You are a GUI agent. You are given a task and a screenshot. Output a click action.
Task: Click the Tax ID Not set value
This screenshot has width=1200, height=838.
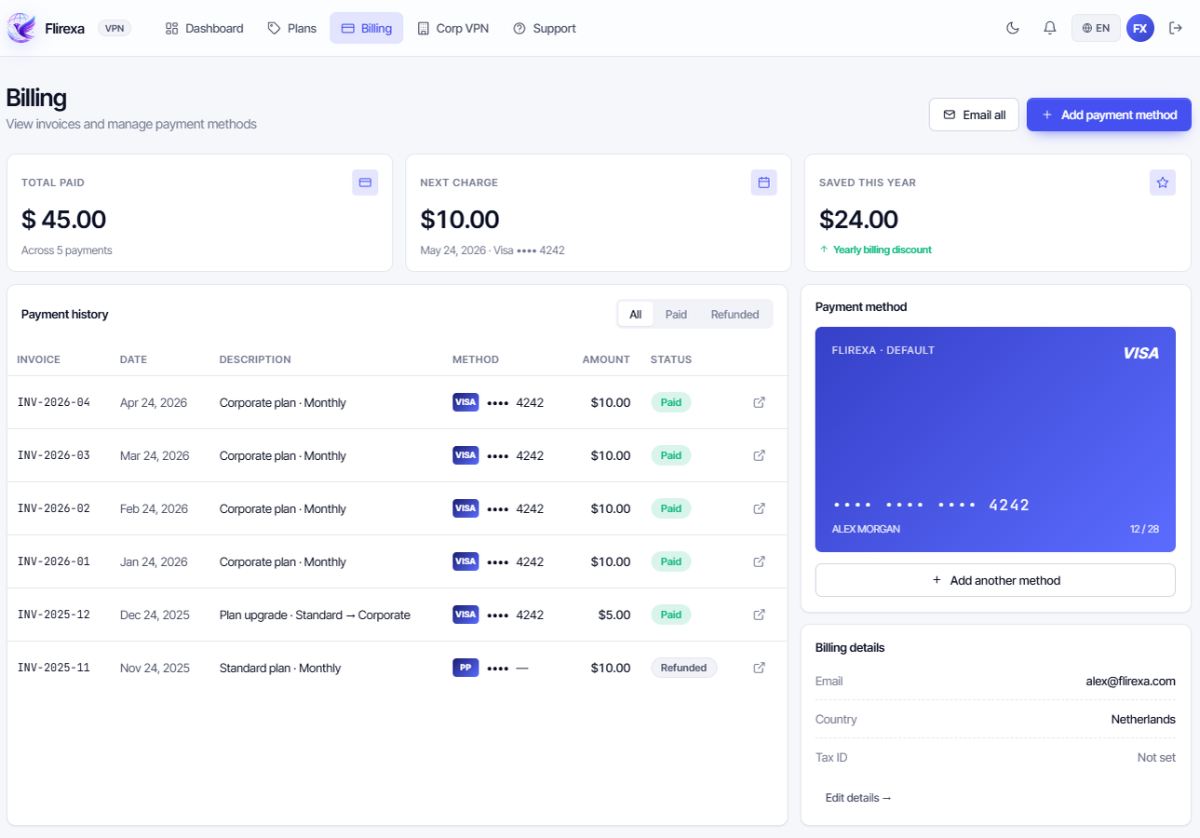pyautogui.click(x=1156, y=757)
